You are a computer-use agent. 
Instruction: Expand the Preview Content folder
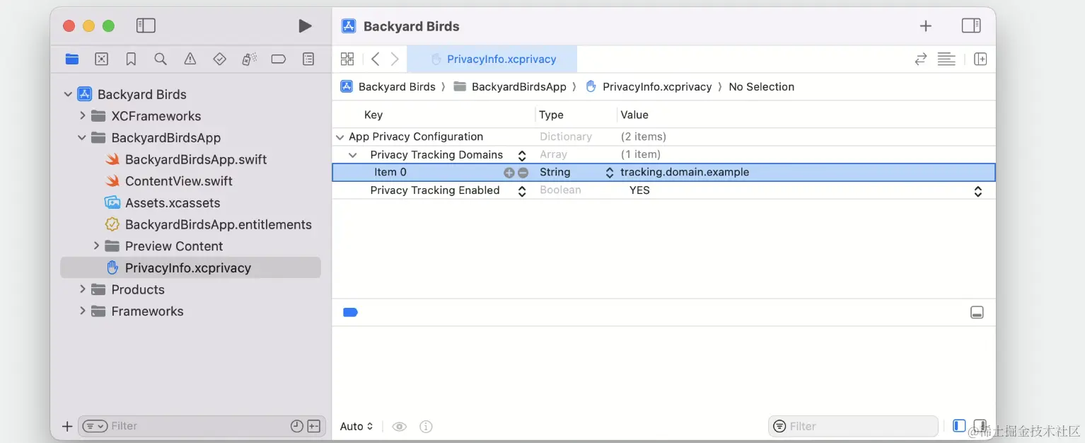pyautogui.click(x=96, y=246)
